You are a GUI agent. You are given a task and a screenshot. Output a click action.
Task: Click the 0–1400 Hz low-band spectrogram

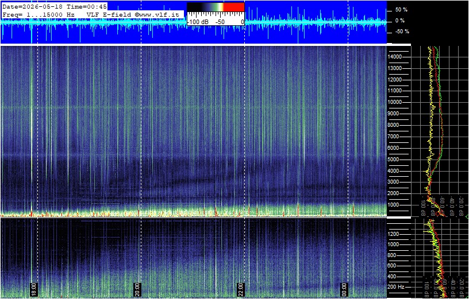(194, 258)
